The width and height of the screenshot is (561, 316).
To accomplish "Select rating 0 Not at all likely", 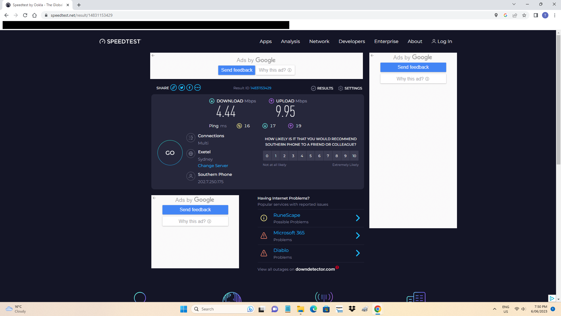I will 267,156.
